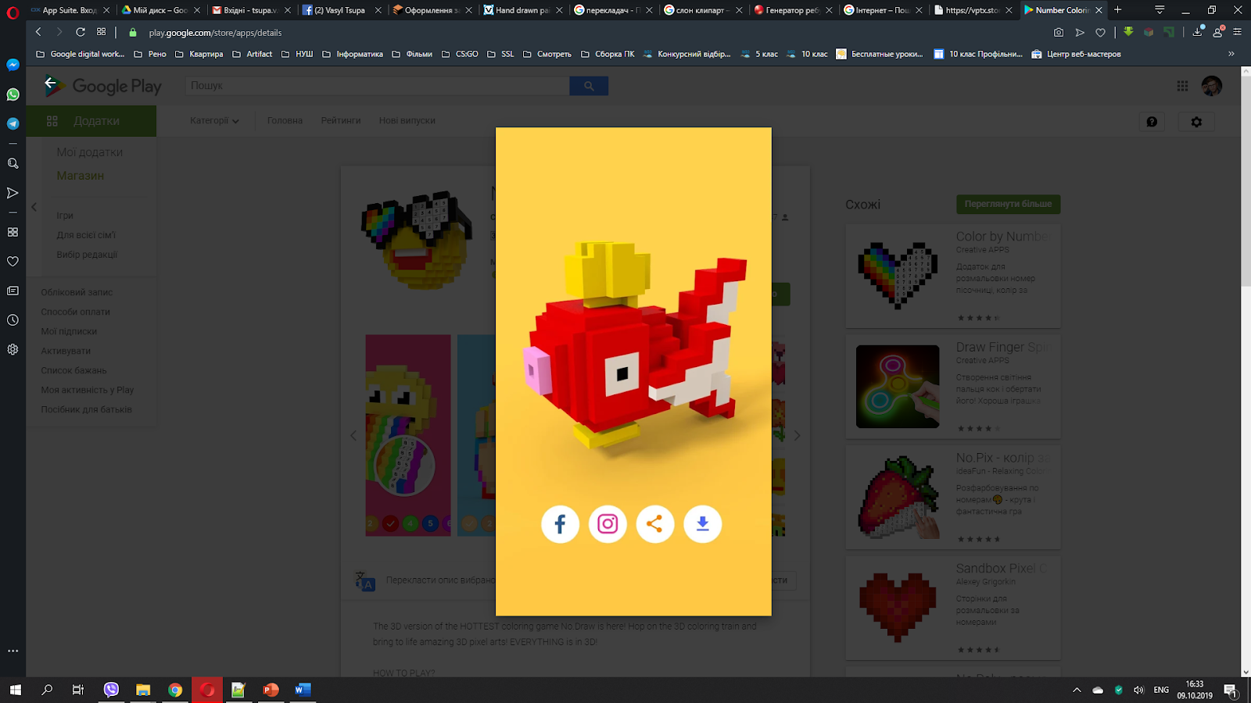The width and height of the screenshot is (1251, 703).
Task: Reload the current page
Action: 81,32
